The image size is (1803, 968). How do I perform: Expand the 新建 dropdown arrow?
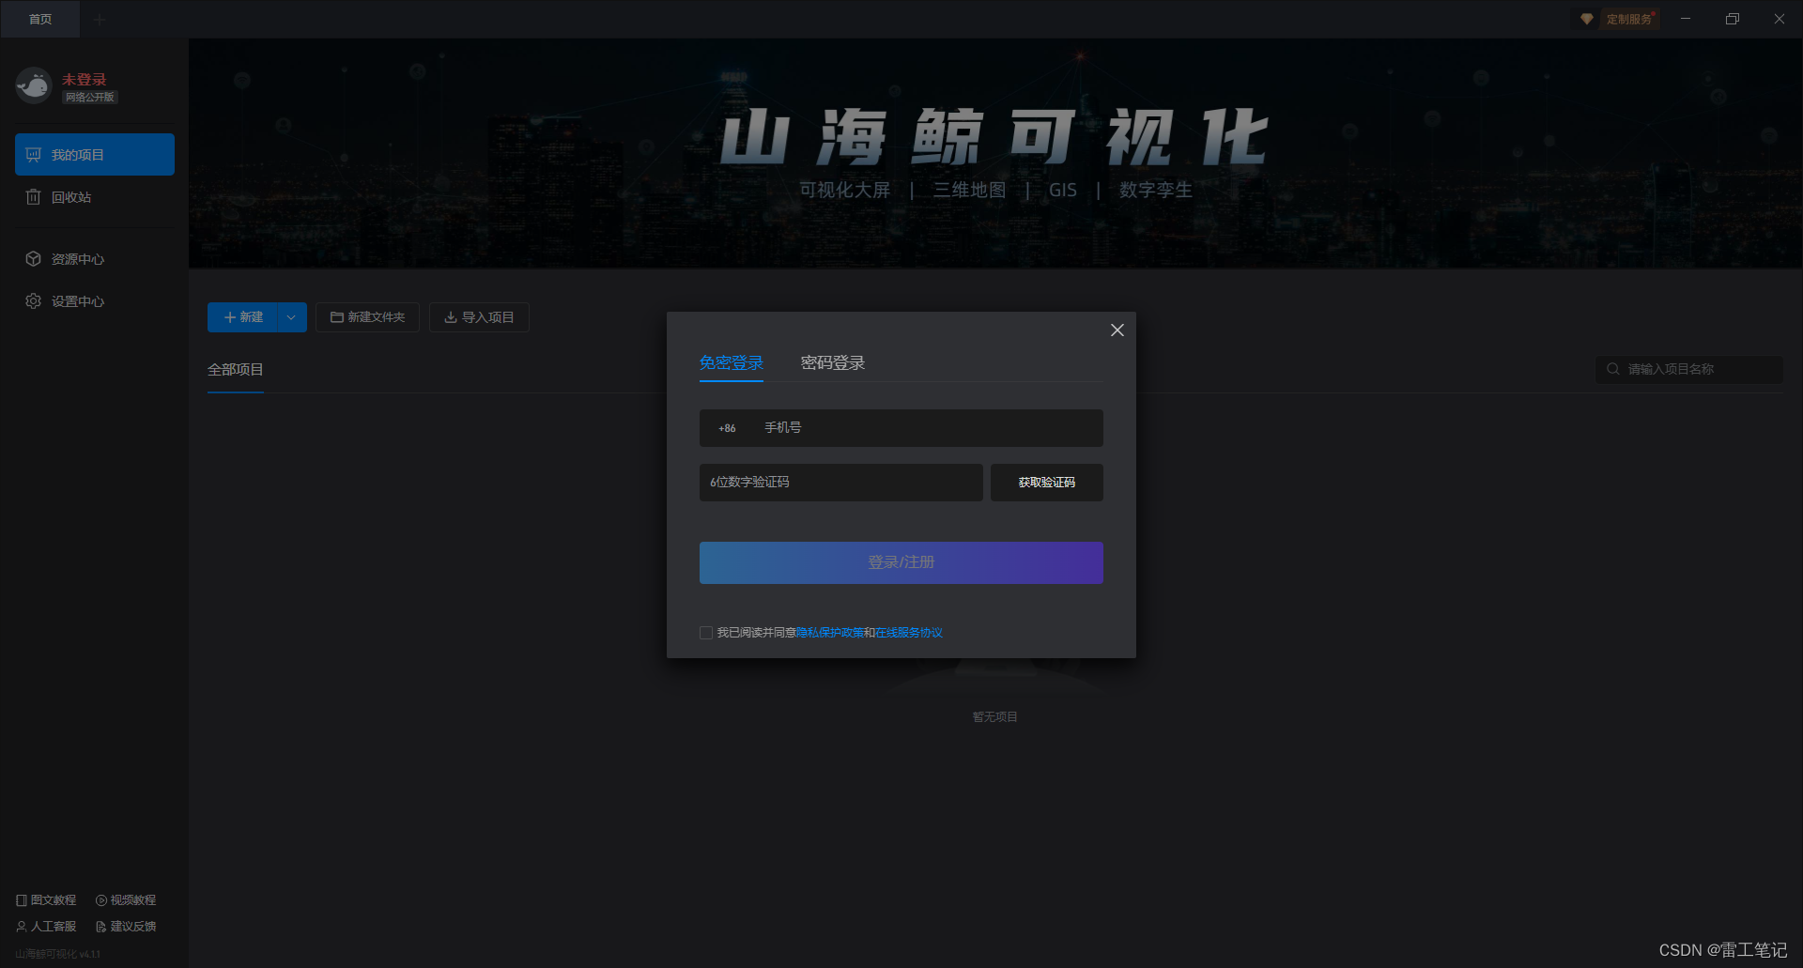(292, 317)
